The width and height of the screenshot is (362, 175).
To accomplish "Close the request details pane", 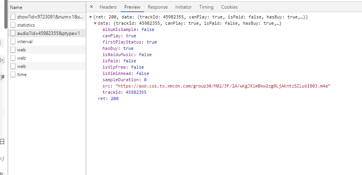I will (x=91, y=7).
